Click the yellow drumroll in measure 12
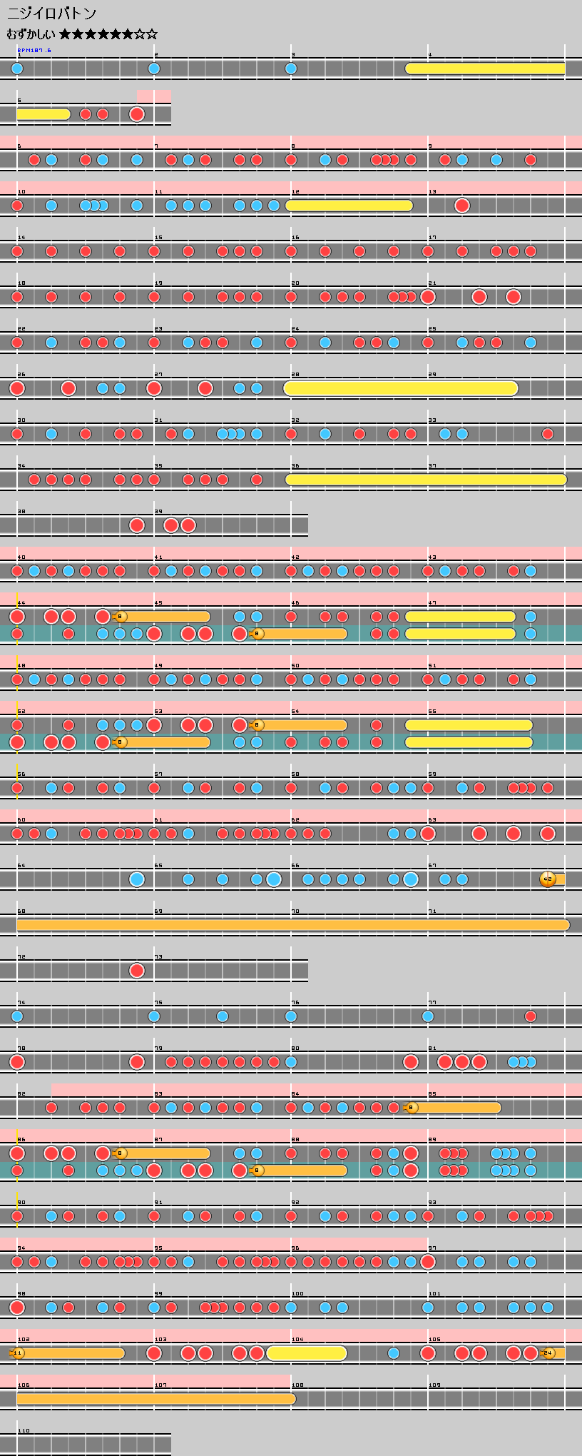This screenshot has width=582, height=1456. [349, 206]
